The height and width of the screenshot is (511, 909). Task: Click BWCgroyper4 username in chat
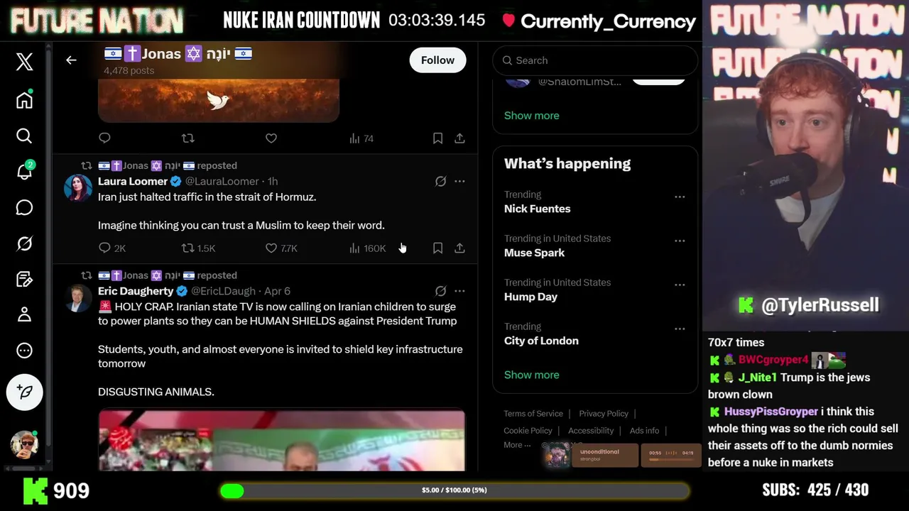pos(773,360)
